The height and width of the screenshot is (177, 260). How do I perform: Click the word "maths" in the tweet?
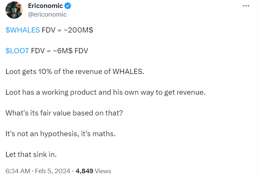[104, 134]
